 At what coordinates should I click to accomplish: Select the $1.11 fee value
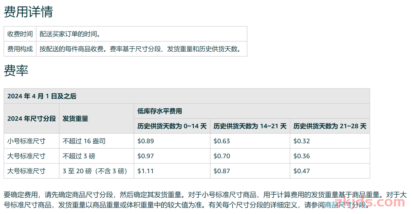(x=145, y=171)
